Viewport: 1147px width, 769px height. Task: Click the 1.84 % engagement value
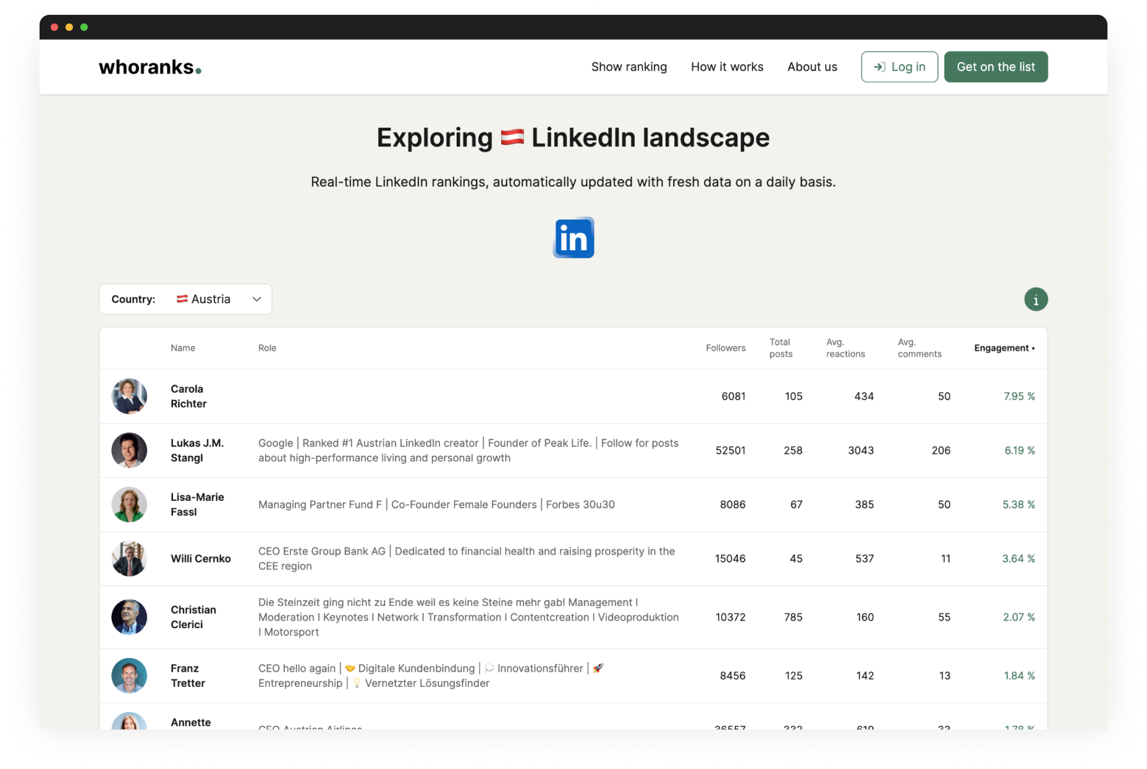[1019, 676]
